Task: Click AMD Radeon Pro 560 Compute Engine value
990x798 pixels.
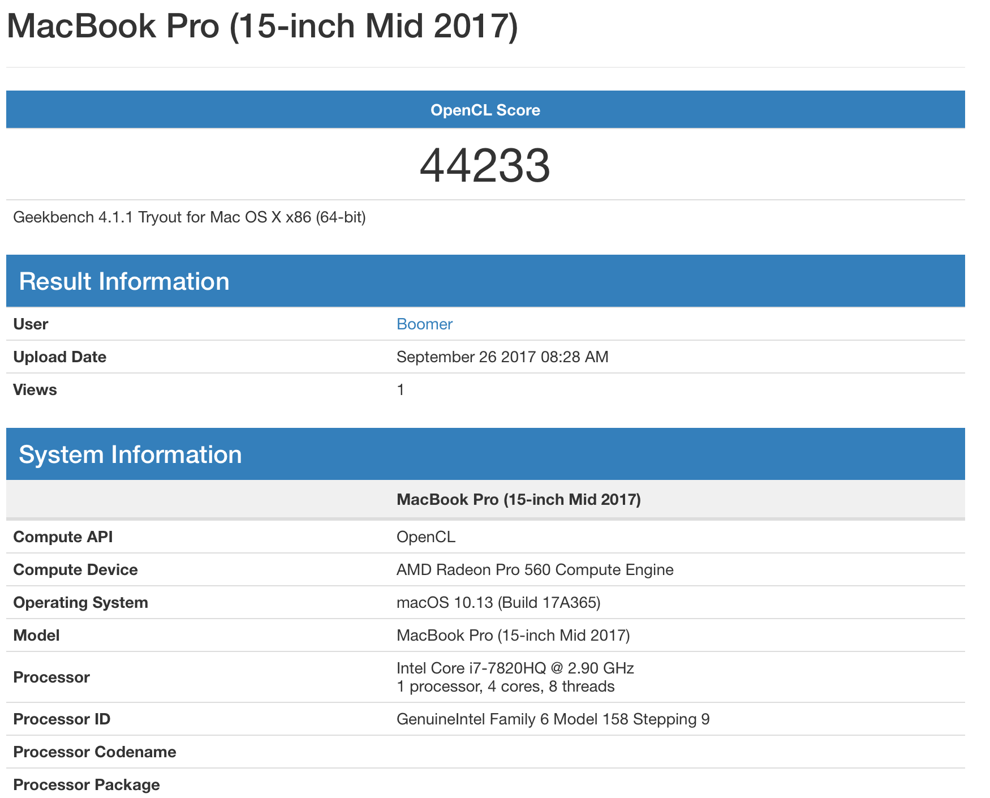Action: tap(535, 570)
